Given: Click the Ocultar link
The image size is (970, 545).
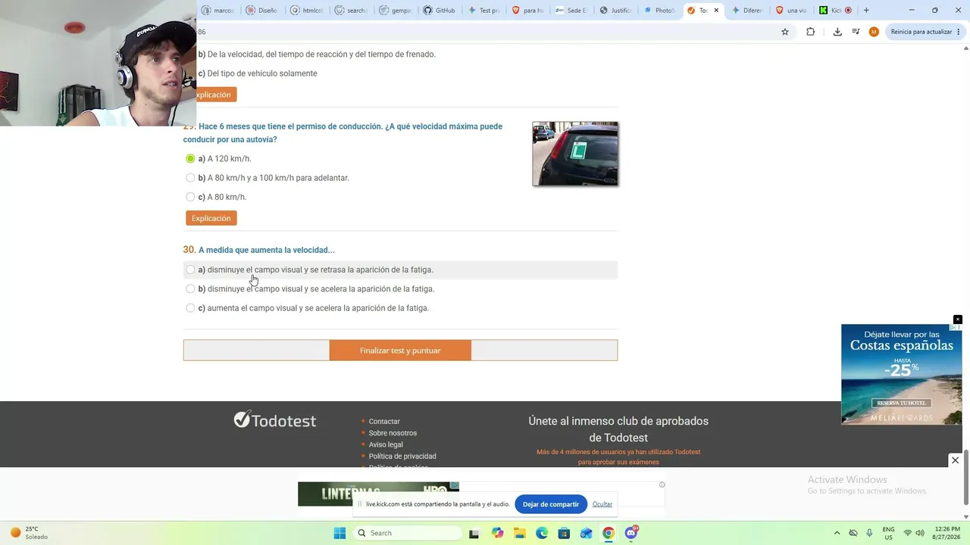Looking at the screenshot, I should click(x=602, y=504).
